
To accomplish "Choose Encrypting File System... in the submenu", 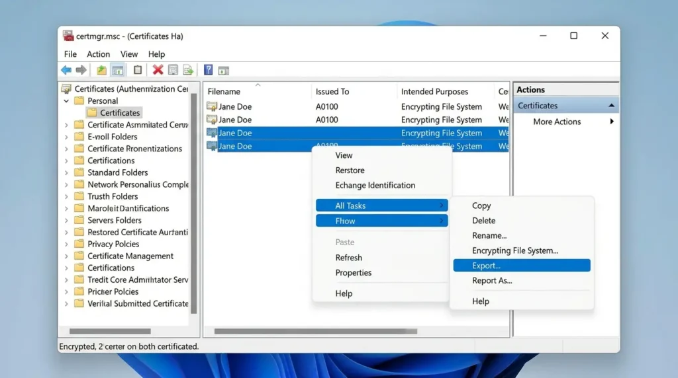I will tap(515, 250).
